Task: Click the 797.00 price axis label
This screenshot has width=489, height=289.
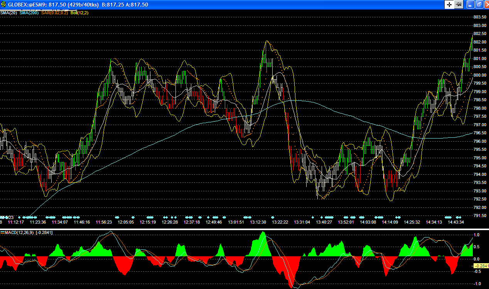Action: point(479,125)
